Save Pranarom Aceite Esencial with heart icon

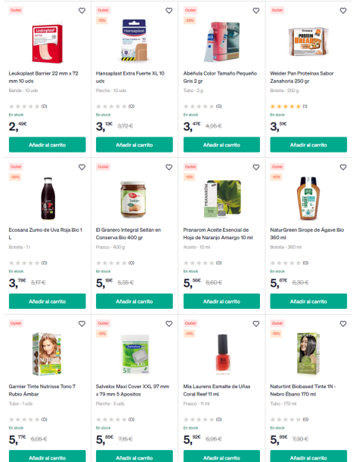click(256, 167)
